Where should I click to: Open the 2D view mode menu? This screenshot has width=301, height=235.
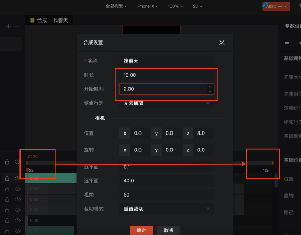[x=197, y=6]
